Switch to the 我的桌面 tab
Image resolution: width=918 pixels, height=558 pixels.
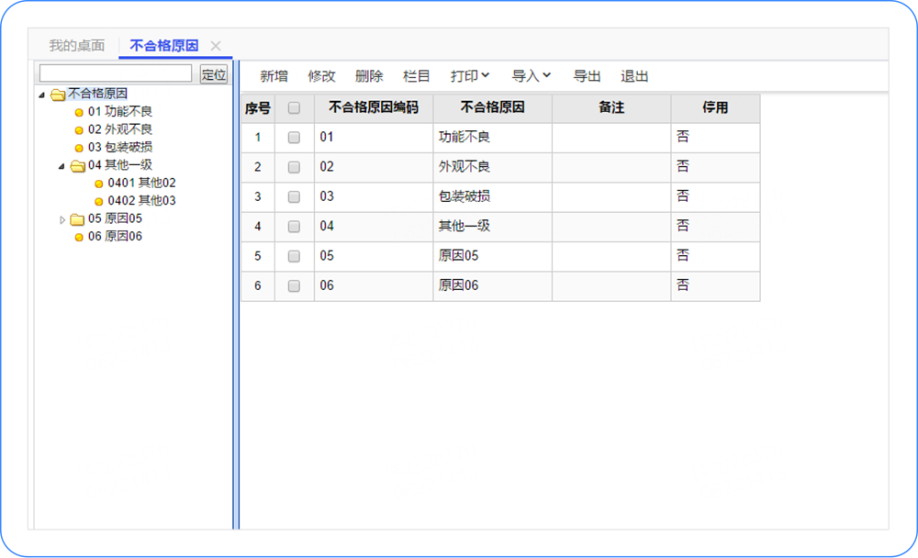[x=76, y=46]
